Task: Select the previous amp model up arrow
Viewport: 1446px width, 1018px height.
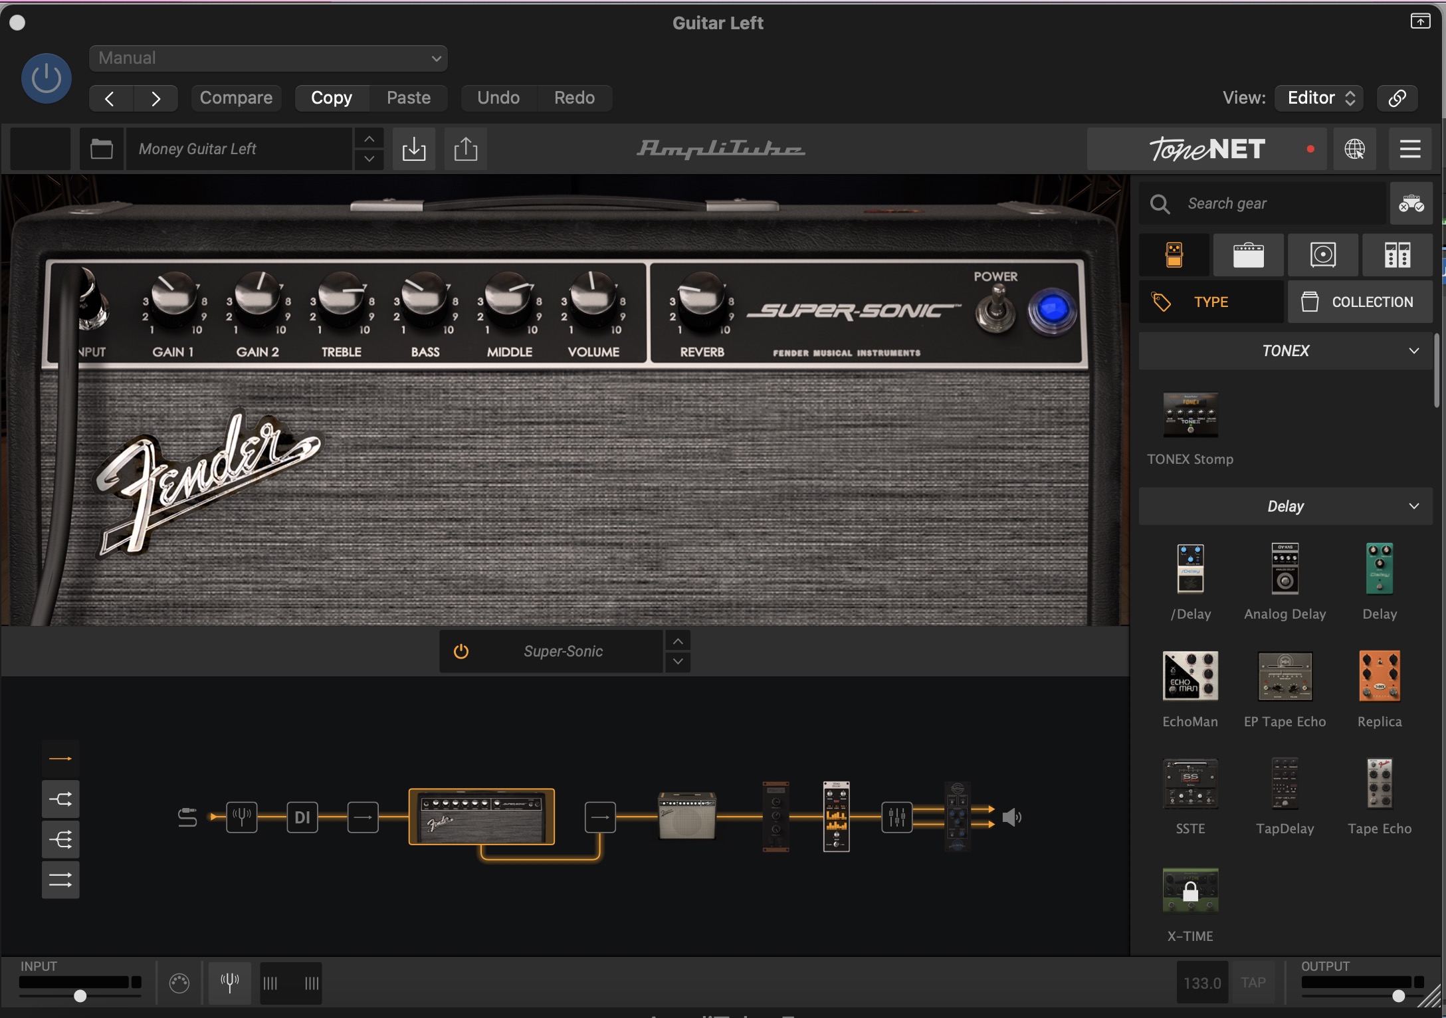Action: pos(678,641)
